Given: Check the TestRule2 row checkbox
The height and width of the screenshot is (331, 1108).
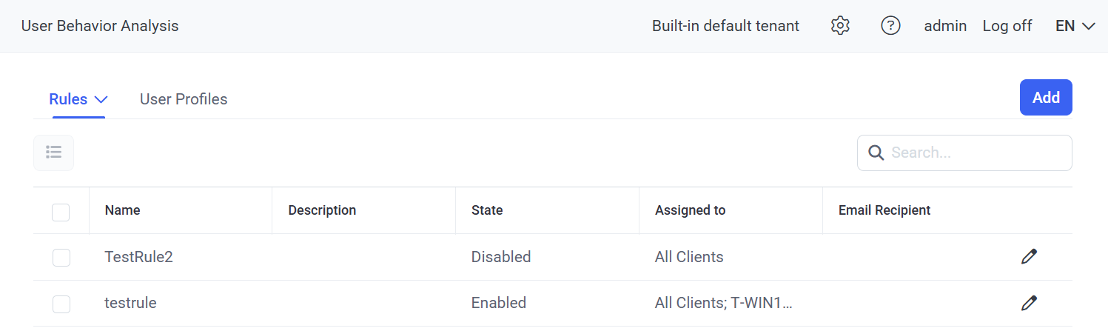Looking at the screenshot, I should pyautogui.click(x=61, y=258).
